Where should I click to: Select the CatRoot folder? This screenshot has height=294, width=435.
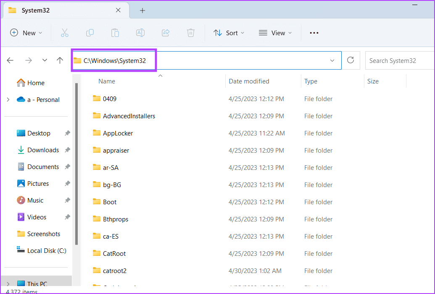(x=109, y=253)
